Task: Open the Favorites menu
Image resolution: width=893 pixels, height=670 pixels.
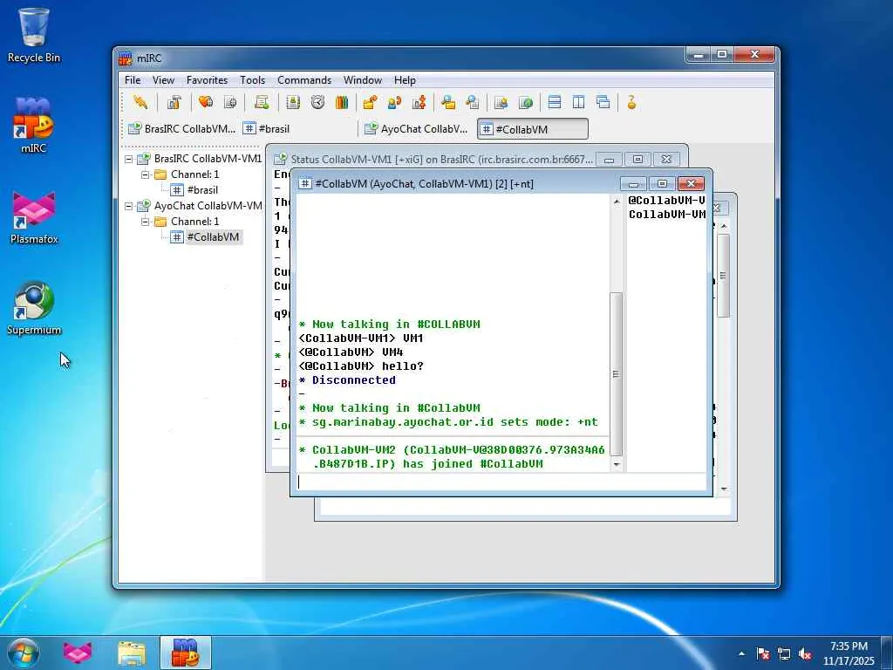Action: point(207,80)
